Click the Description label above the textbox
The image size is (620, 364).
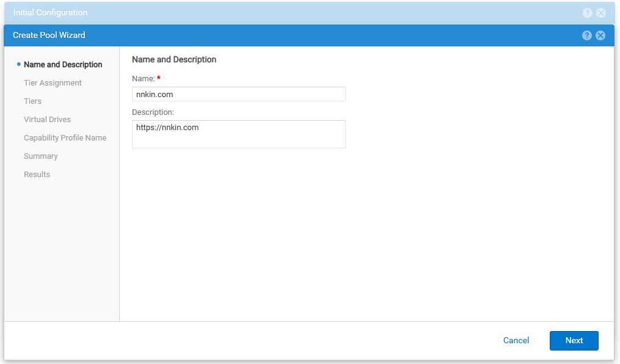click(x=153, y=112)
